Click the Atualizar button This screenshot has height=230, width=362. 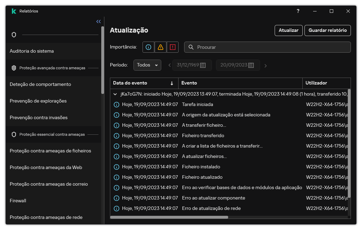288,30
